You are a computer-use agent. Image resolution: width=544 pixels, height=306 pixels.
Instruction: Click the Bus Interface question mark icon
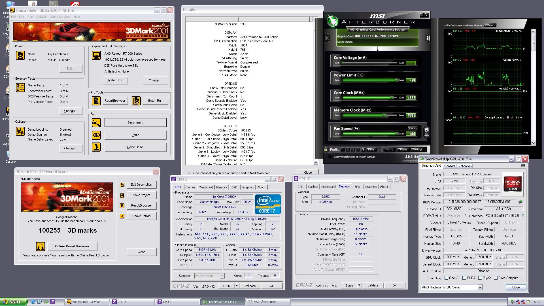pos(522,216)
